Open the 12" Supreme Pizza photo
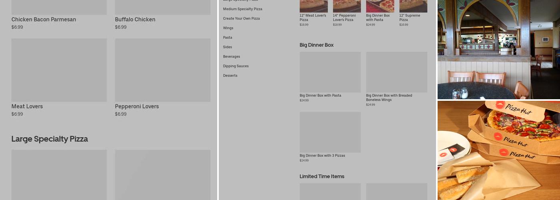Screen dimensions: 560x200 pyautogui.click(x=413, y=6)
